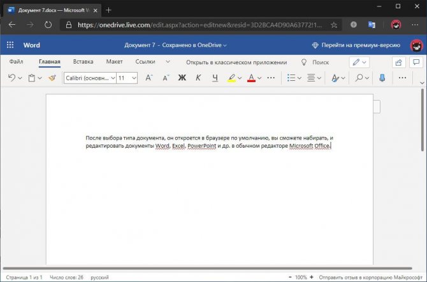Apply yellow text highlight color
The image size is (427, 282).
pyautogui.click(x=231, y=78)
